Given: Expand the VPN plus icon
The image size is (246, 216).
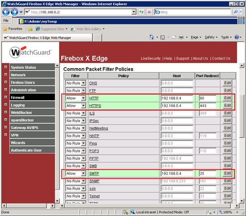Looking at the screenshot, I should 6,135.
